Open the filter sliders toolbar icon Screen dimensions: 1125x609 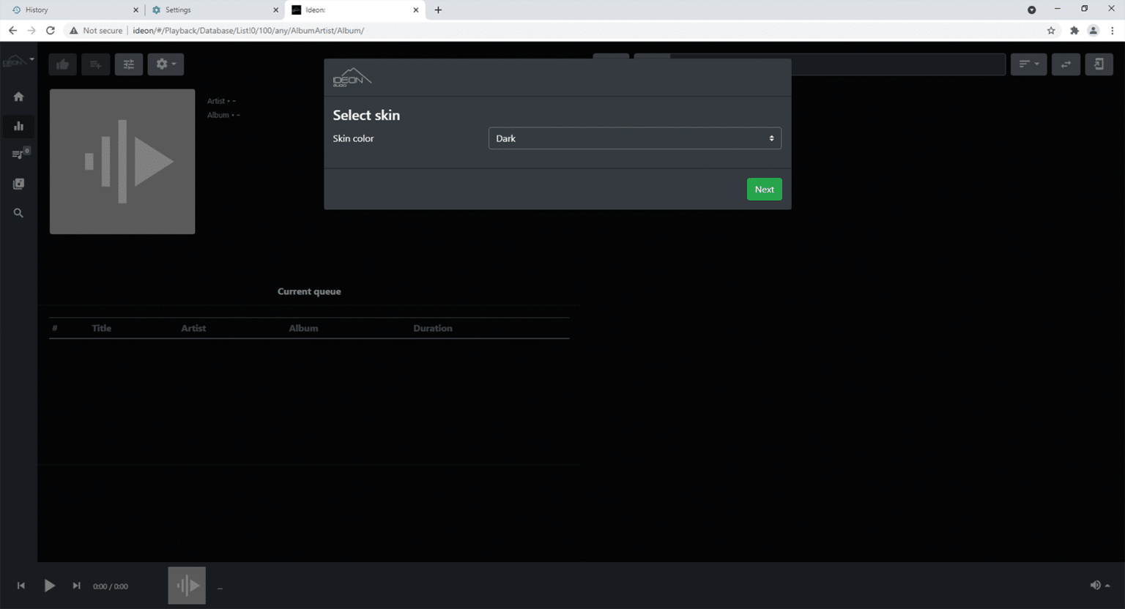pos(129,64)
